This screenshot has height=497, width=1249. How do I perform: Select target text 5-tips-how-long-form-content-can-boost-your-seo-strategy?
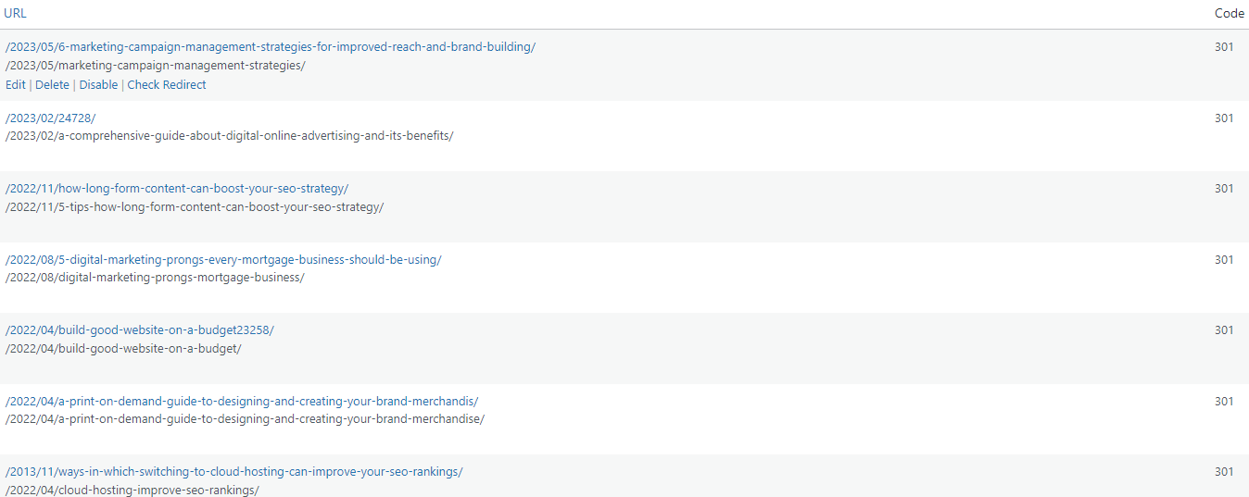194,207
